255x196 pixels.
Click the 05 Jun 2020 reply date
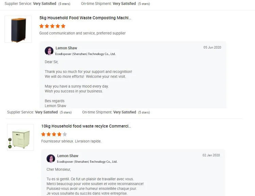coord(212,48)
